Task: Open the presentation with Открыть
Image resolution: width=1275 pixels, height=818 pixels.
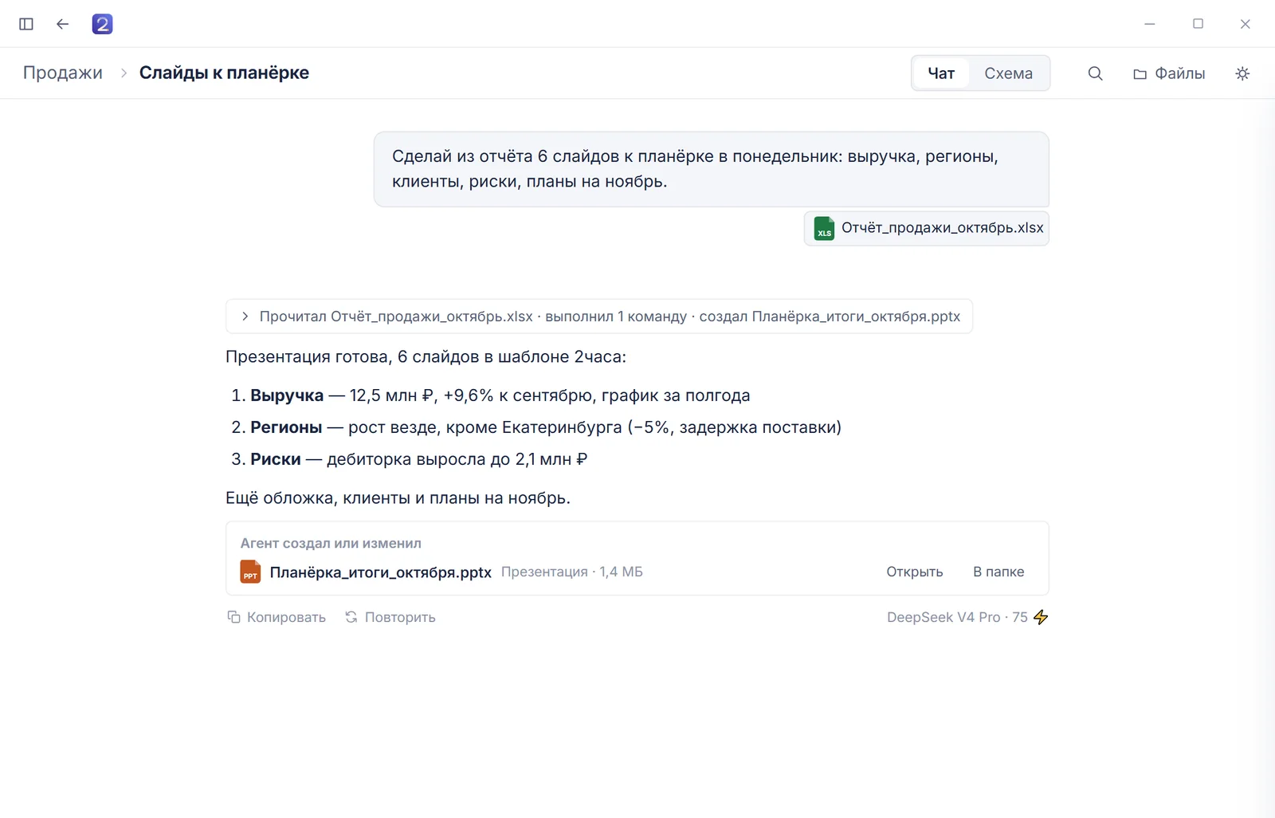Action: pyautogui.click(x=914, y=572)
